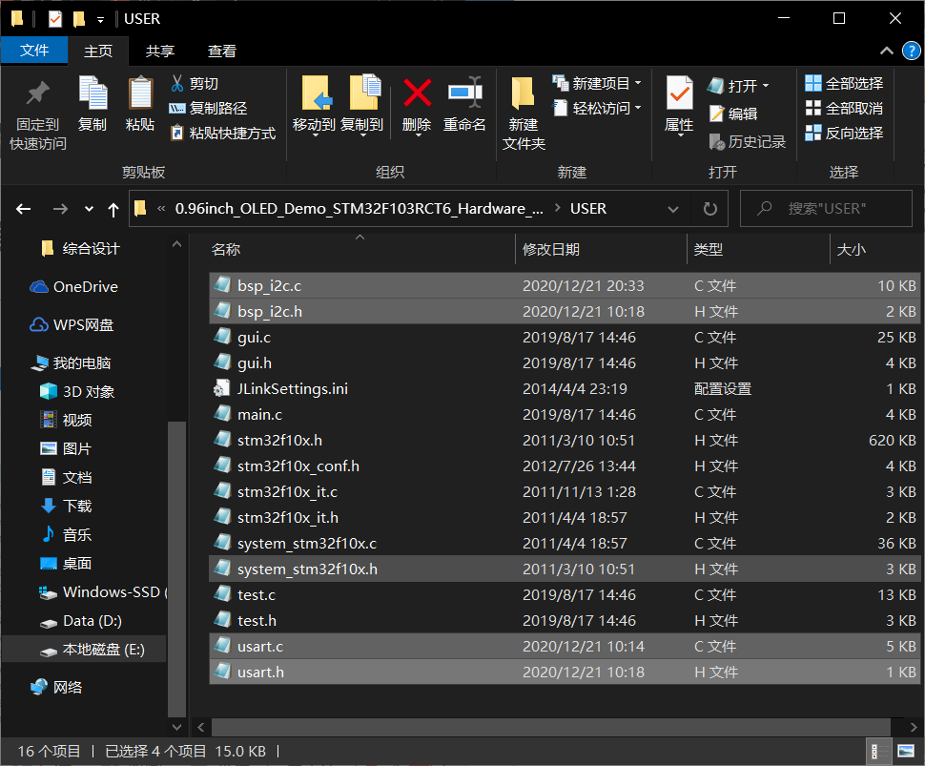Click the Copy To folder icon

point(364,93)
